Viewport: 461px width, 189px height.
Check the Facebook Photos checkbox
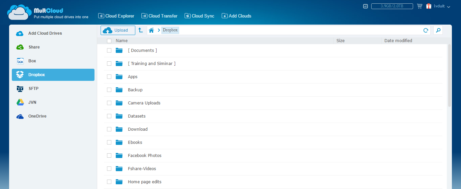tap(109, 155)
